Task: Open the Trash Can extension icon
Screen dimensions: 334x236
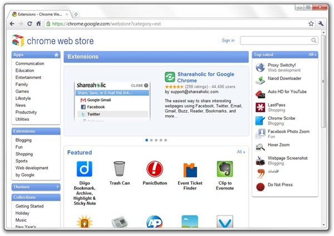Action: click(x=119, y=169)
